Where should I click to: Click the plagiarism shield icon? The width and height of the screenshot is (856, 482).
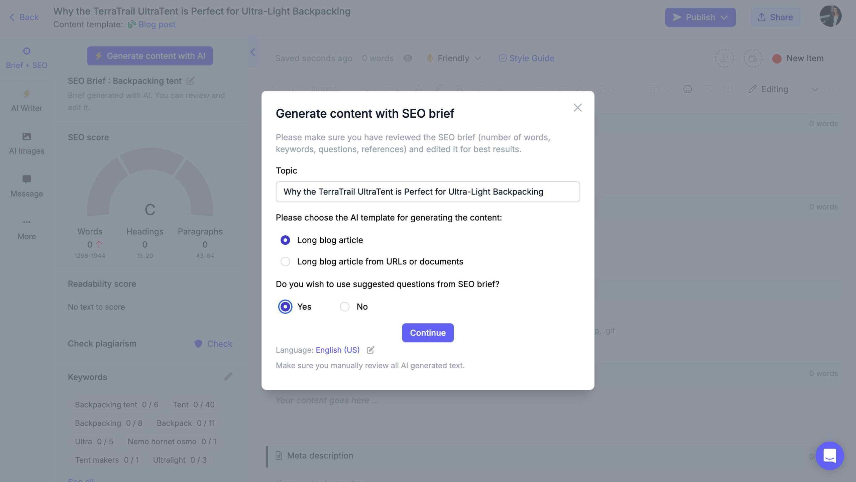198,344
